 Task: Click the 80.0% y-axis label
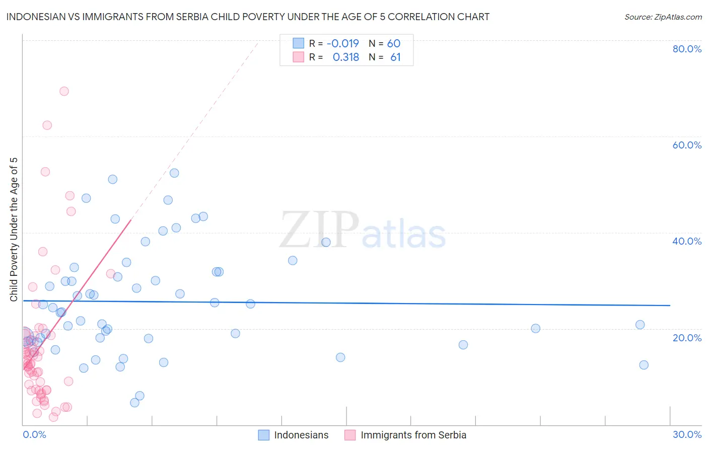687,49
